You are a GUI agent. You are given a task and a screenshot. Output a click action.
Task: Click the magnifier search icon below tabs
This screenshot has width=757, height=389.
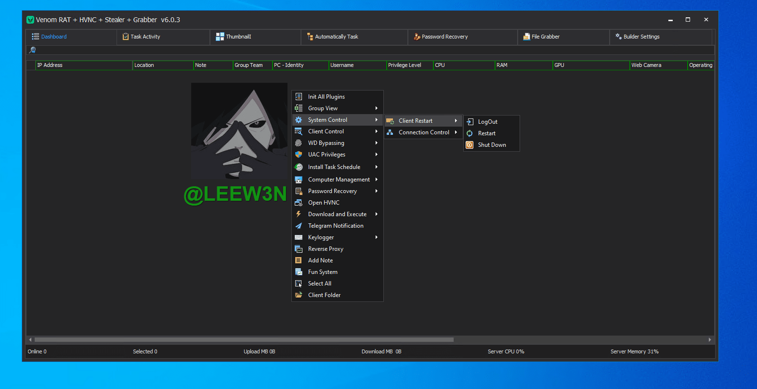33,50
